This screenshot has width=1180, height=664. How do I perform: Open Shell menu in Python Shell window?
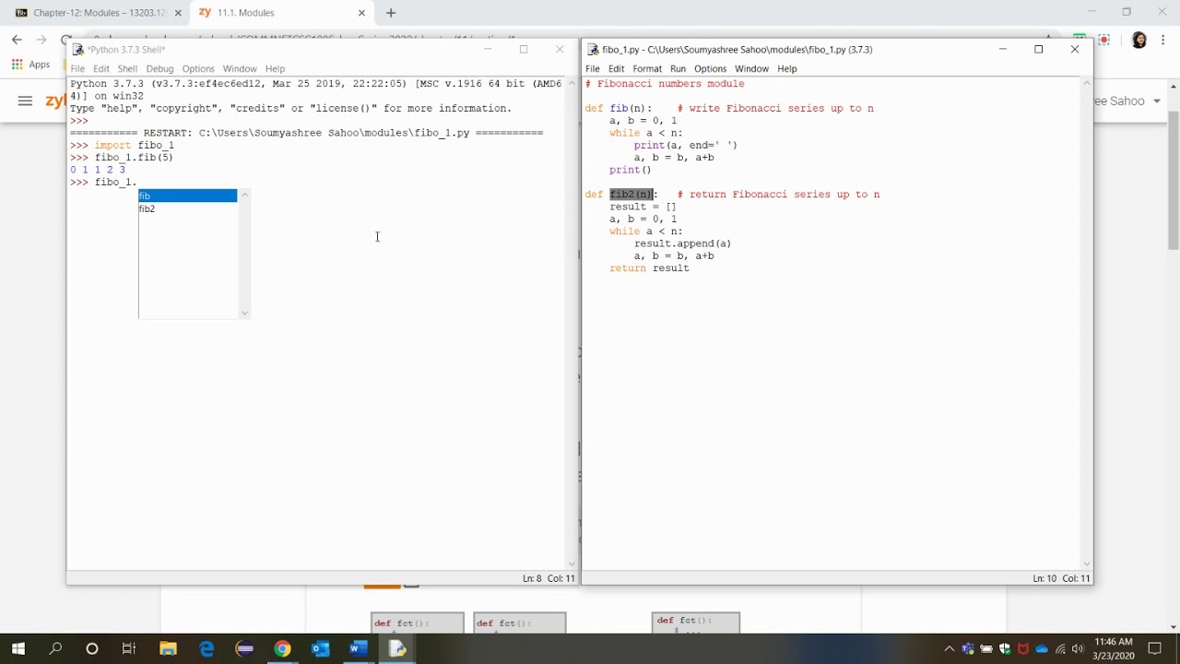(127, 68)
